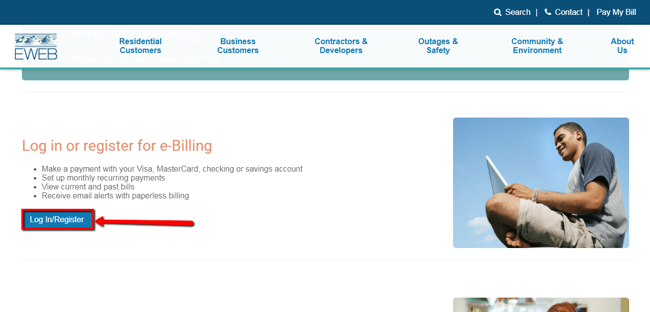The image size is (650, 312).
Task: Click 'Receive email alerts with paperless billing' text
Action: point(115,196)
